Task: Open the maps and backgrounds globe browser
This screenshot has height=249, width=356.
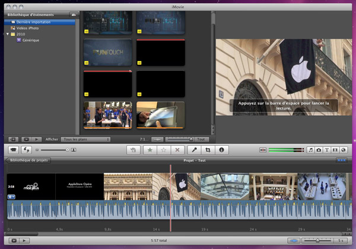Action: tap(344, 150)
